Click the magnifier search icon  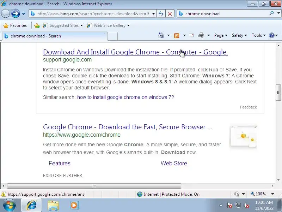(x=271, y=13)
